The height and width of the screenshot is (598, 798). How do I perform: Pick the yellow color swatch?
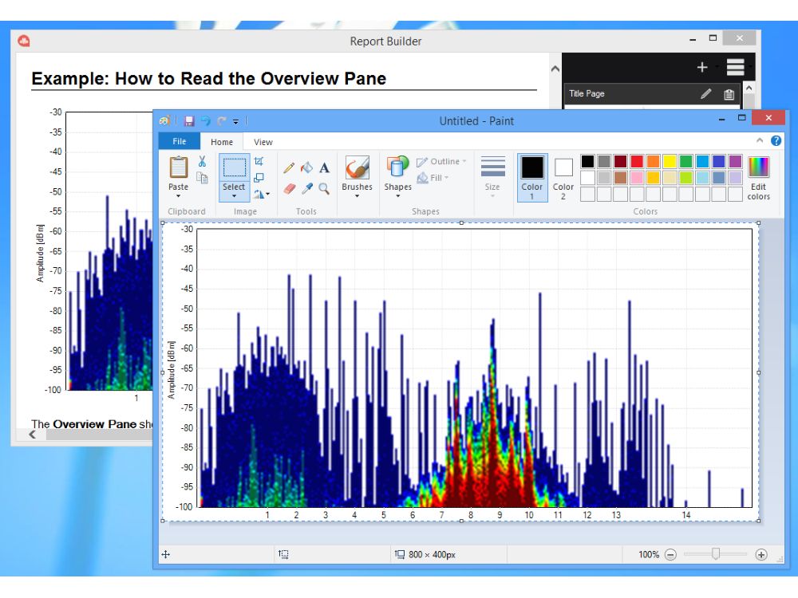coord(670,161)
